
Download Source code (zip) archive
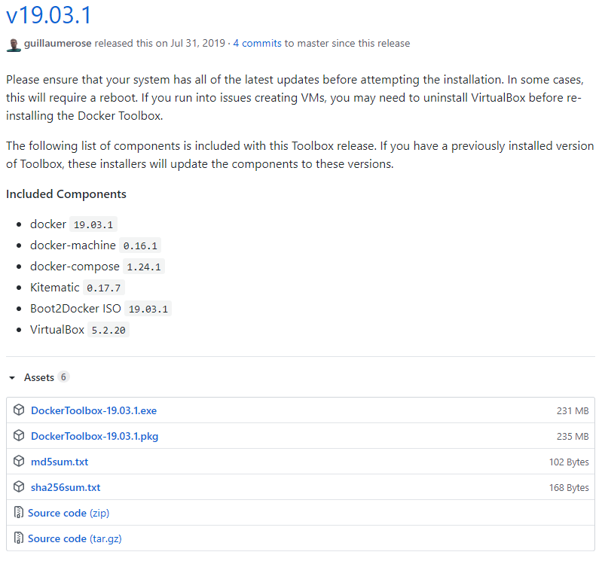69,513
